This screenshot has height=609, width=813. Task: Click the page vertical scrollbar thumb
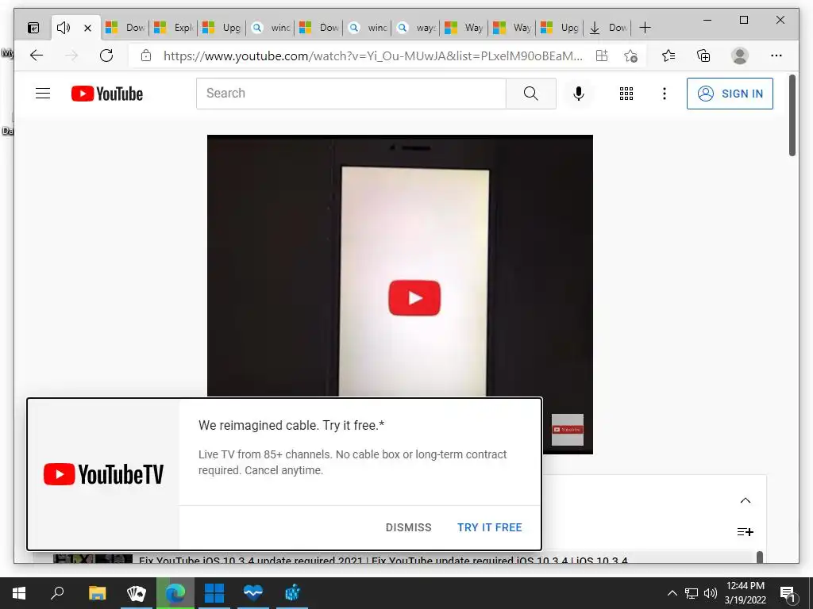coord(792,115)
